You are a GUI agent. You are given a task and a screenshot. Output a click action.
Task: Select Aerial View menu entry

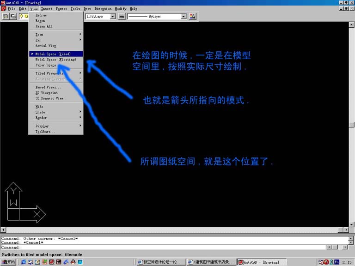pos(56,46)
